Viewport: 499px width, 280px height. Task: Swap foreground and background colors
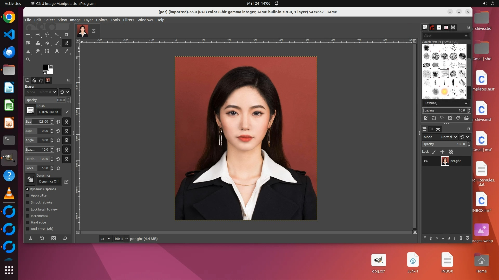(51, 66)
